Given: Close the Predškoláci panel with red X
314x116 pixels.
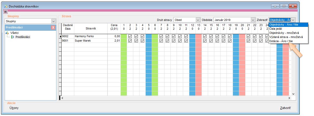Looking at the screenshot, I should pyautogui.click(x=53, y=27).
